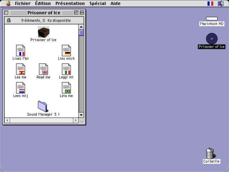
Task: Click the highlighted "Prisoner of Ice" desktop label
Action: point(211,47)
